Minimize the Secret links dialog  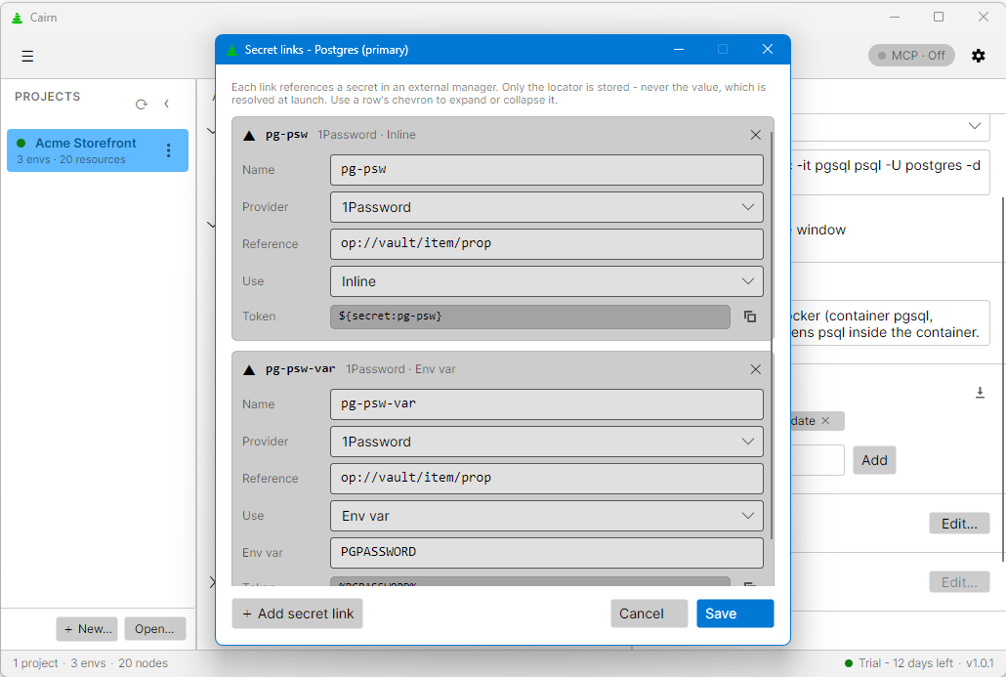click(678, 50)
